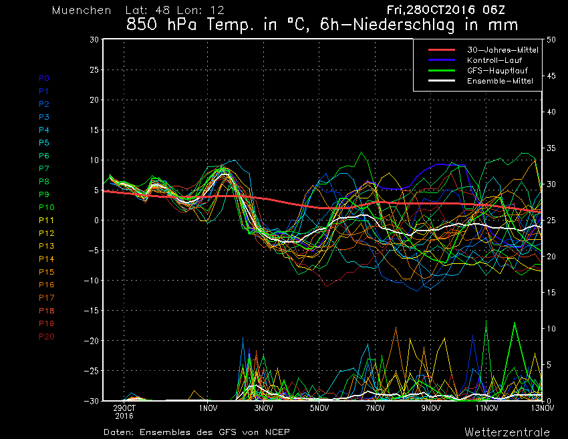Click the P20 ensemble label
This screenshot has width=568, height=439.
[x=46, y=337]
